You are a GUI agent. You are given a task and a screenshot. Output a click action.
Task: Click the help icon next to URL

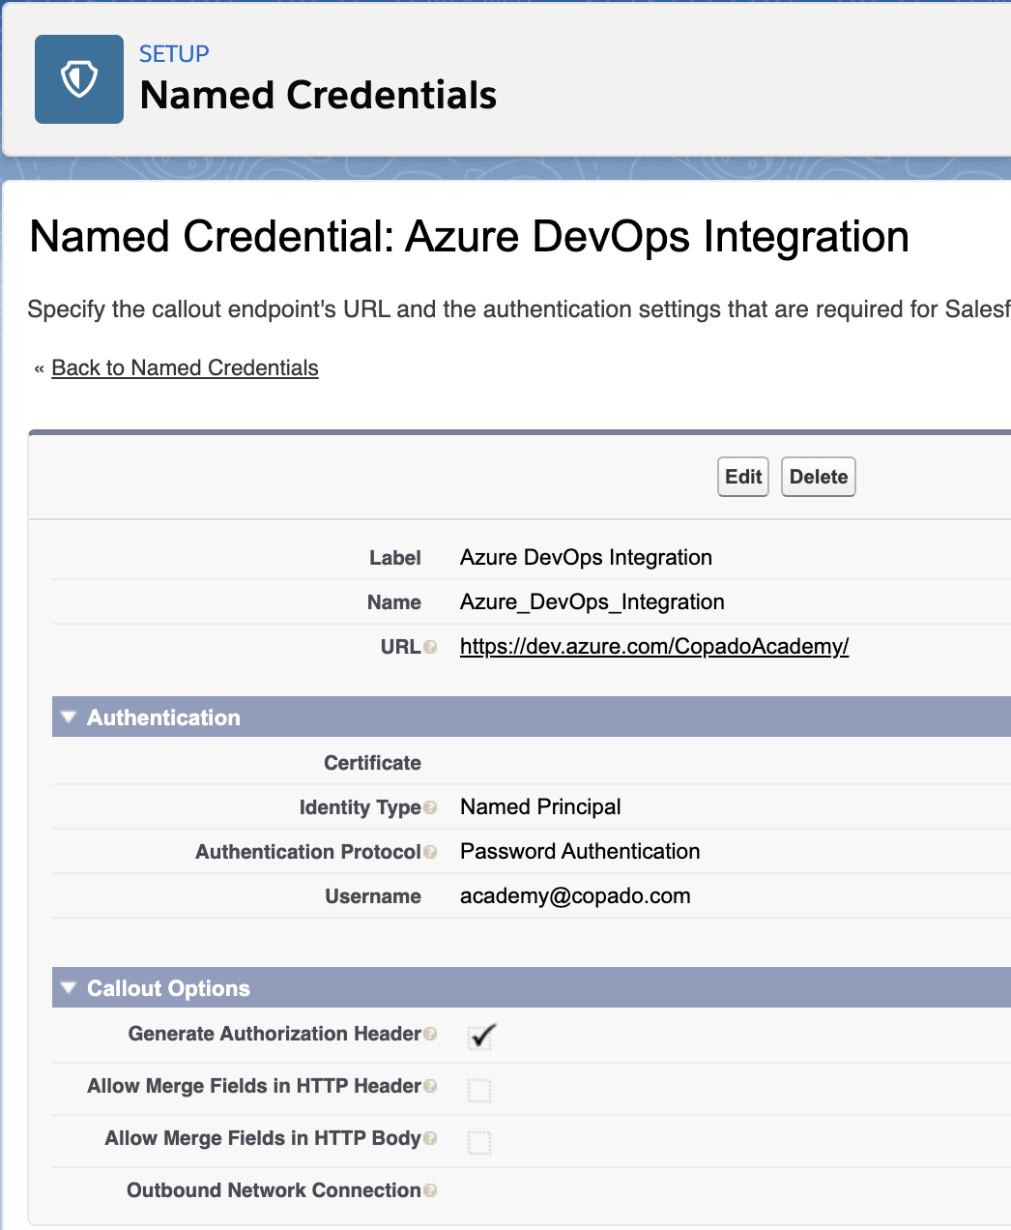coord(430,647)
